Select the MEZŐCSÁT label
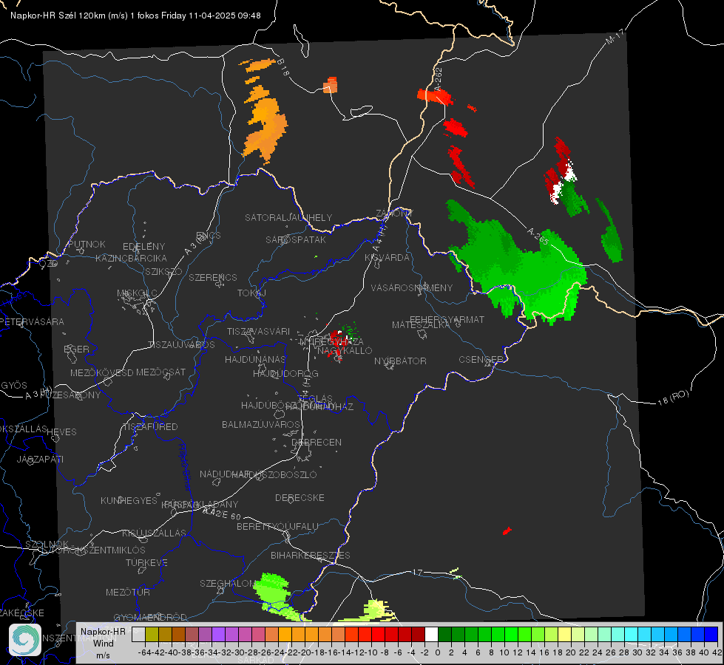Image resolution: width=724 pixels, height=665 pixels. 160,372
